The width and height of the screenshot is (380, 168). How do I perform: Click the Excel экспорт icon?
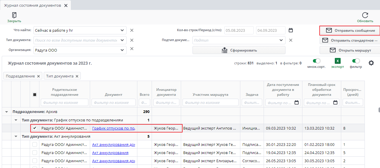coord(337,61)
